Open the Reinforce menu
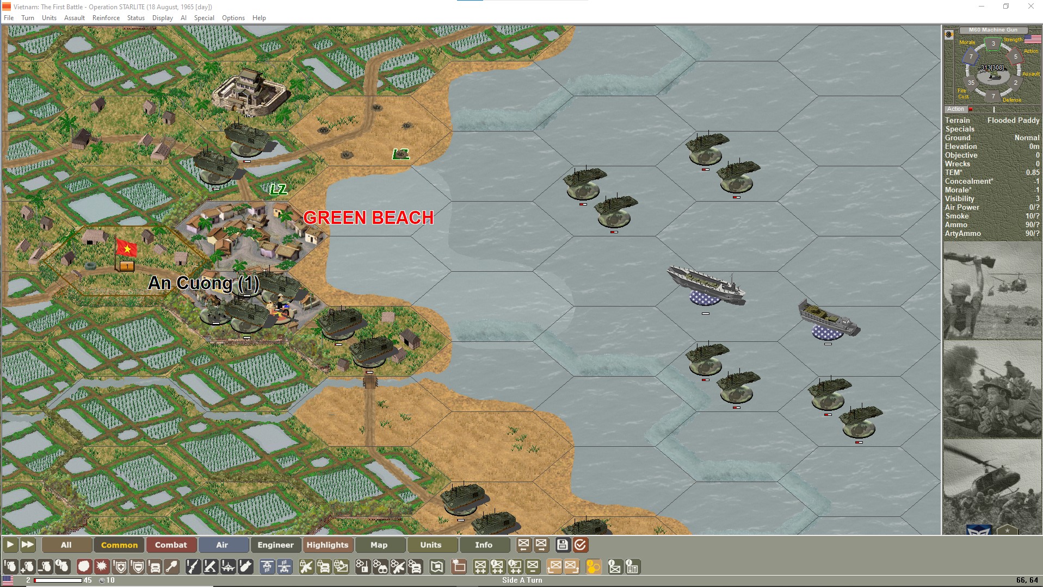This screenshot has width=1043, height=587. tap(106, 17)
